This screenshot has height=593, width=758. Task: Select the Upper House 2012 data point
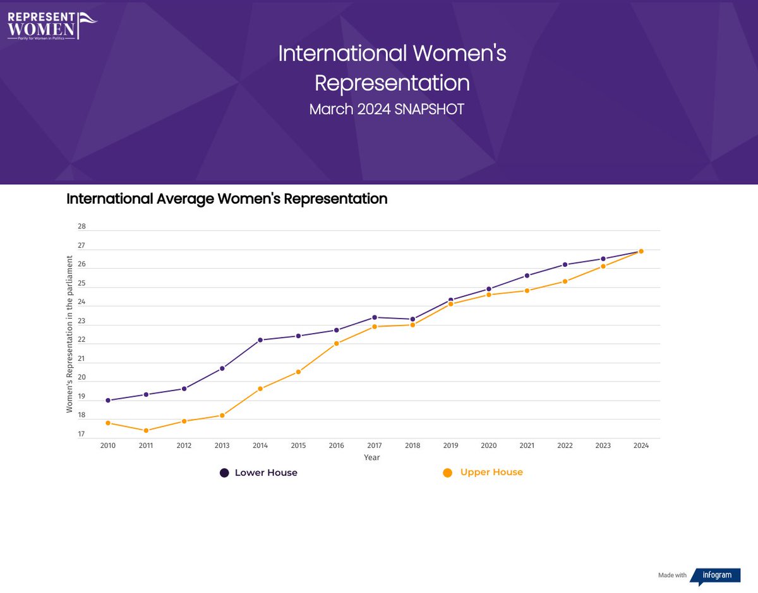click(184, 421)
